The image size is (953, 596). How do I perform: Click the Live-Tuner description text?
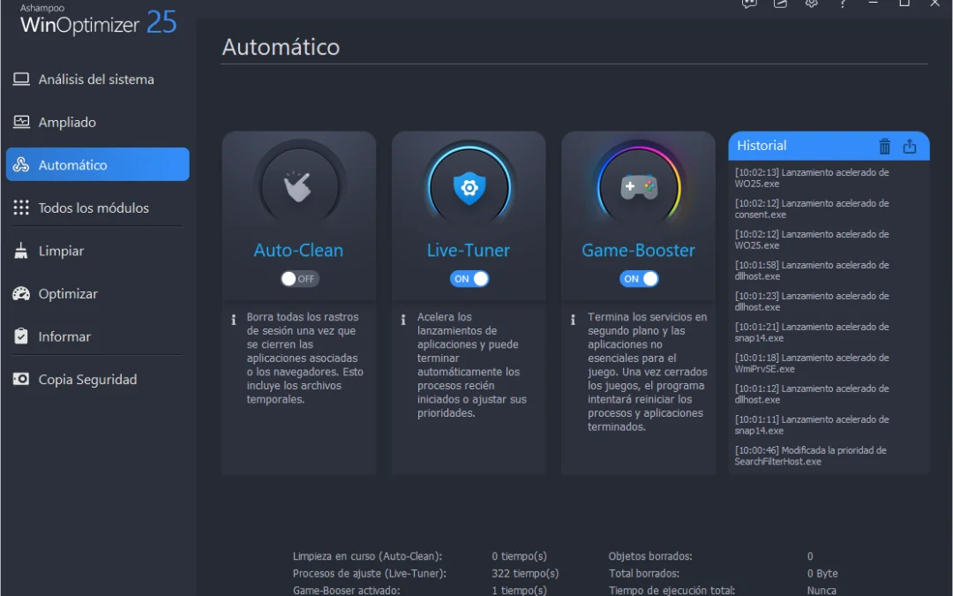tap(471, 365)
